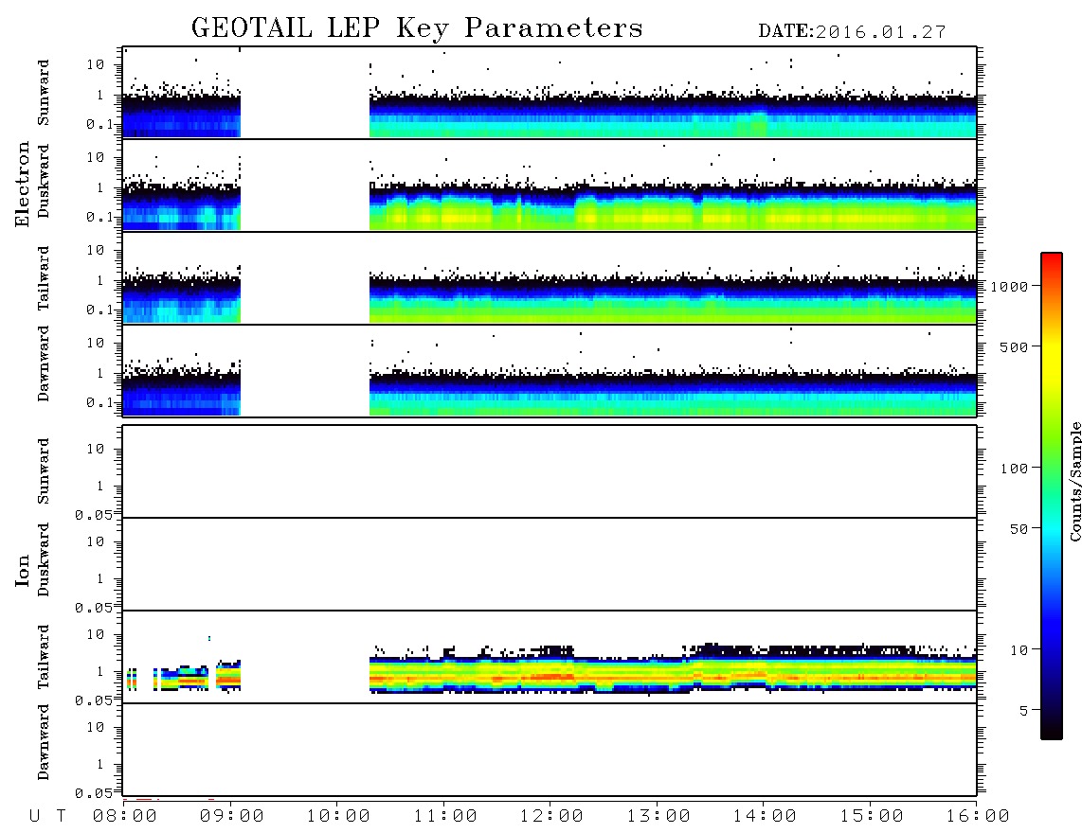Click the Ion Tailward spectrogram after 10:20
Screen dimensions: 1082x833
(x=673, y=669)
